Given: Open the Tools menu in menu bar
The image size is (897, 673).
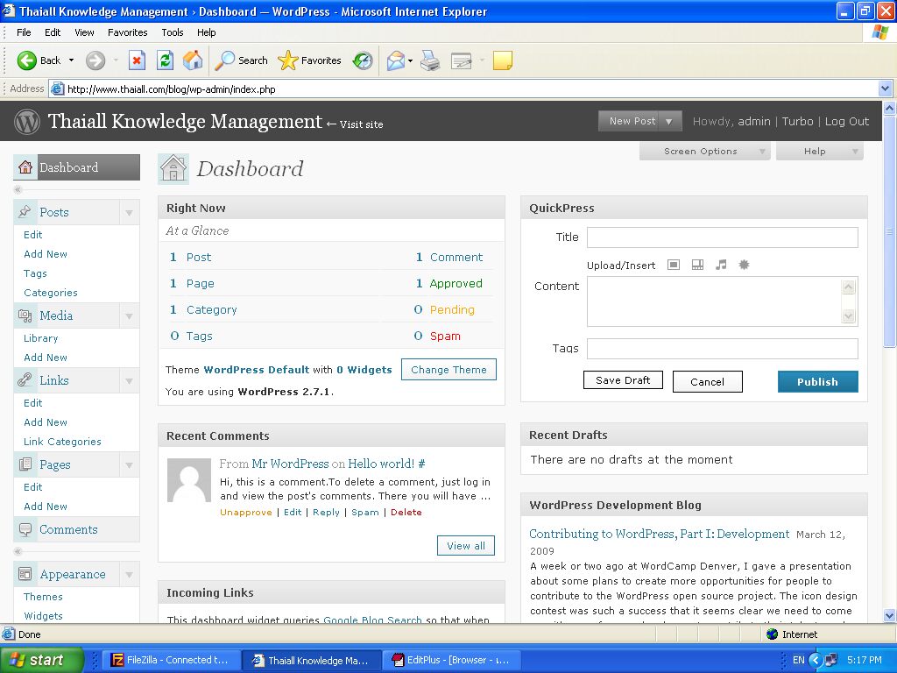Looking at the screenshot, I should click(x=173, y=32).
